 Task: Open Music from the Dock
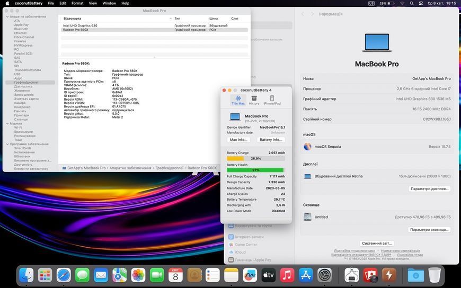287,275
